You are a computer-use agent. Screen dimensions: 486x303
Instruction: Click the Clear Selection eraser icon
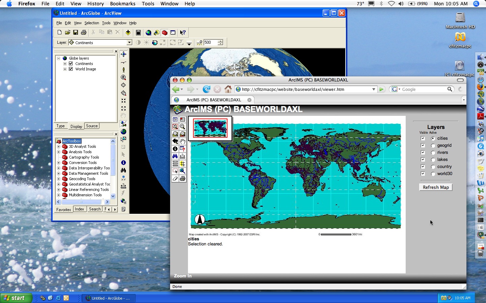[175, 178]
